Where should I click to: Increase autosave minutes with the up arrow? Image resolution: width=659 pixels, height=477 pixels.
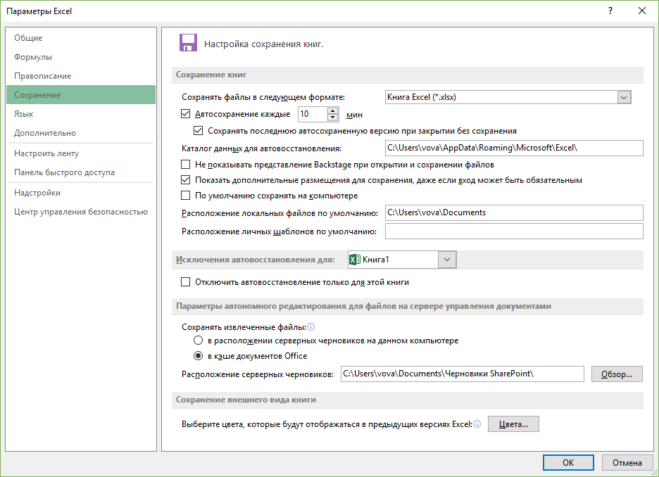[333, 110]
